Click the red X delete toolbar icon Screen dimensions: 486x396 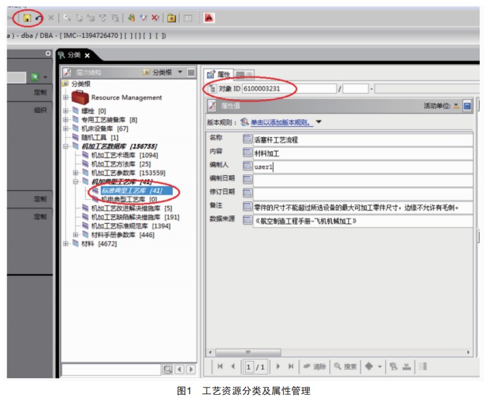[156, 18]
